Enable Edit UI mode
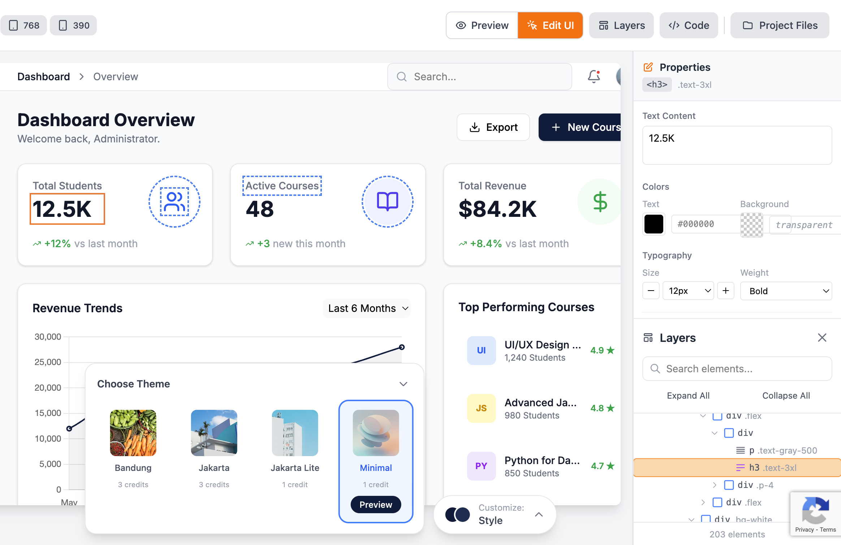Image resolution: width=841 pixels, height=545 pixels. (x=550, y=25)
